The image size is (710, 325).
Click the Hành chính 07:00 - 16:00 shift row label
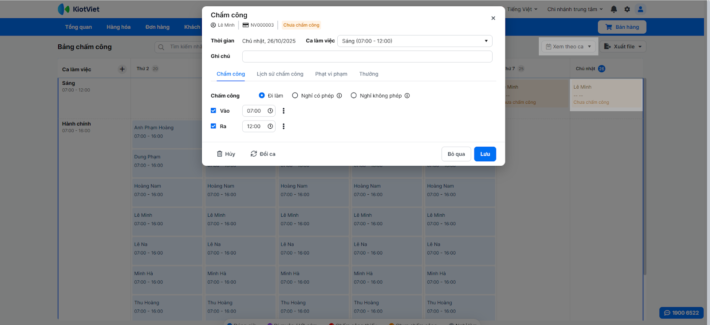pos(76,127)
